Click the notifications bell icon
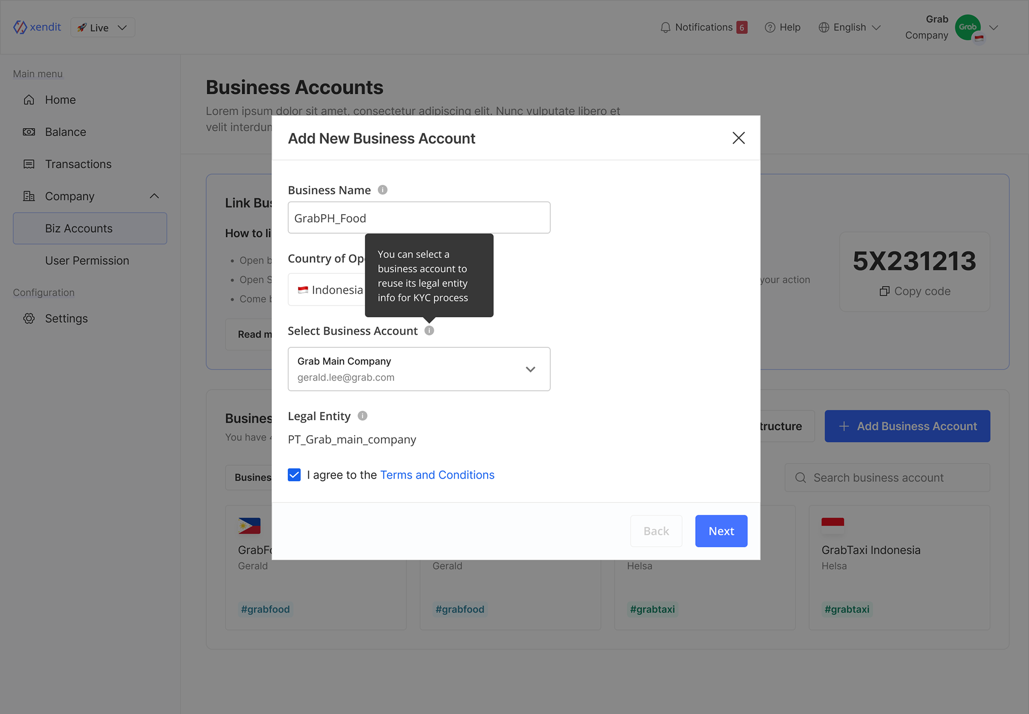Viewport: 1029px width, 714px height. coord(665,27)
